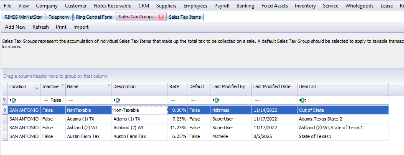The height and width of the screenshot is (155, 404).
Task: Click the Print button
Action: click(x=61, y=27)
